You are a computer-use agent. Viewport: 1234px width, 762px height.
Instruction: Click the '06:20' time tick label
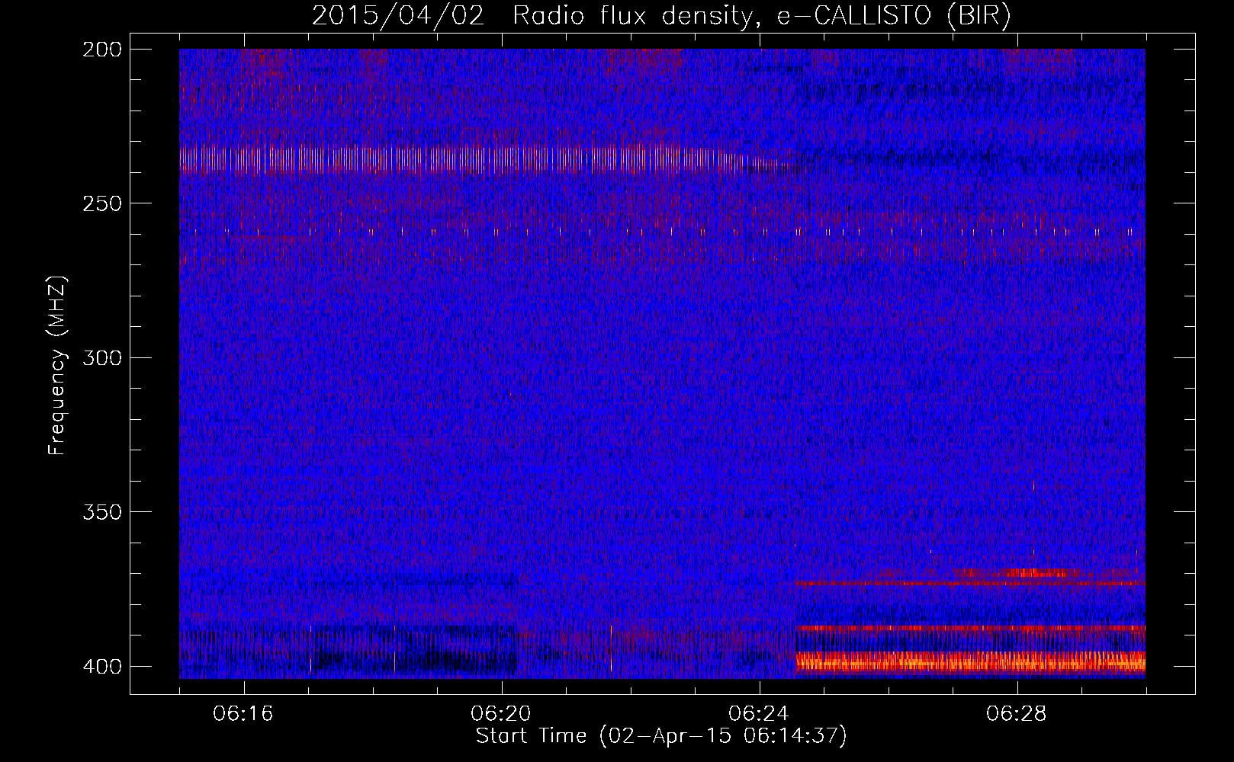501,714
